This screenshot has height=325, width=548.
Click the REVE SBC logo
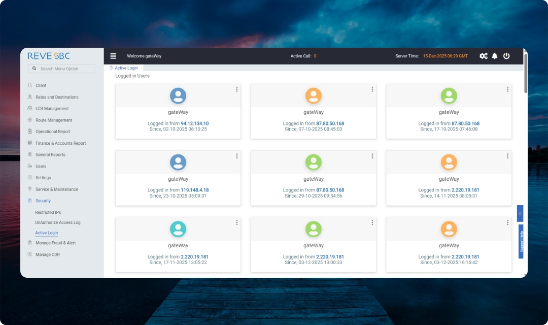point(49,56)
